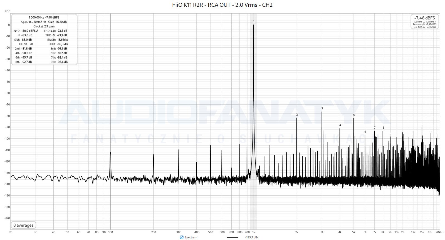Select harmonic marker 5 on the spectrum

354,115
